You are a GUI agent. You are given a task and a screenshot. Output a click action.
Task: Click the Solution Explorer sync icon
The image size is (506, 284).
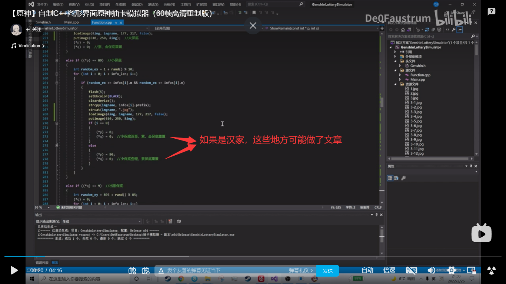(427, 30)
